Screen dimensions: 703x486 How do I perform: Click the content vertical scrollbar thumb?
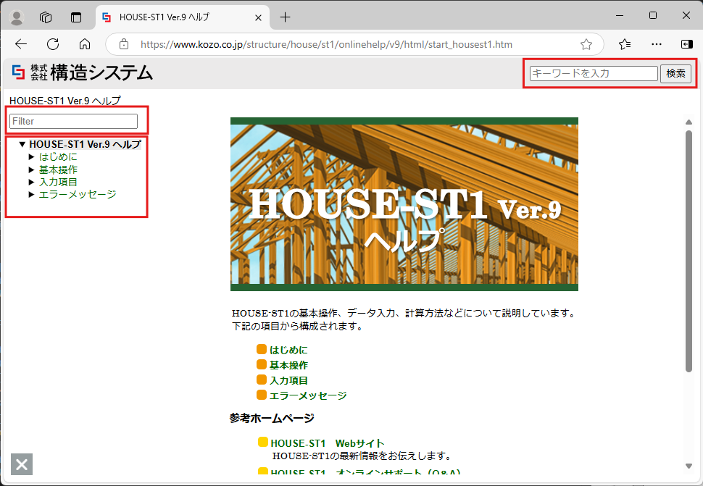[x=689, y=251]
